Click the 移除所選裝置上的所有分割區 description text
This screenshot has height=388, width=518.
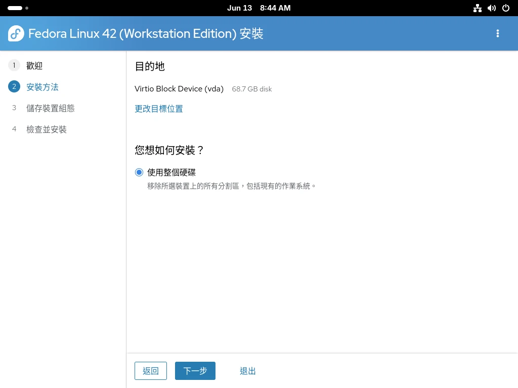[x=232, y=186]
